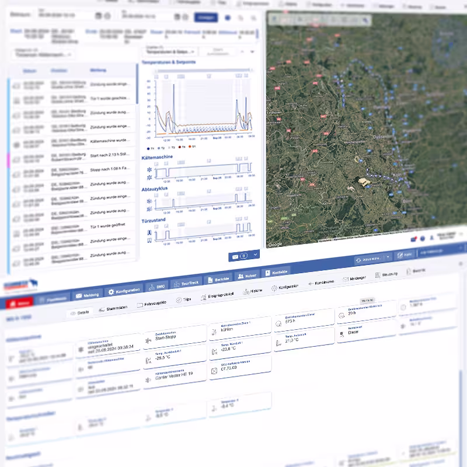Toggle T1 series in temperature chart legend
Viewport: 467px width, 467px height.
click(151, 148)
